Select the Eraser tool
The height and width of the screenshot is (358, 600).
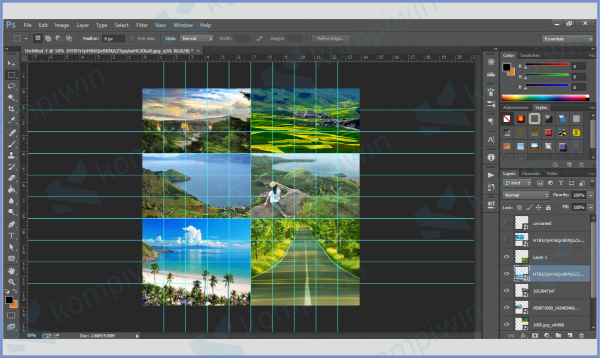(11, 178)
